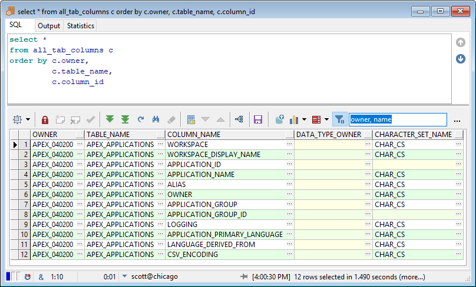Click the Fetch last page icon

(x=125, y=119)
